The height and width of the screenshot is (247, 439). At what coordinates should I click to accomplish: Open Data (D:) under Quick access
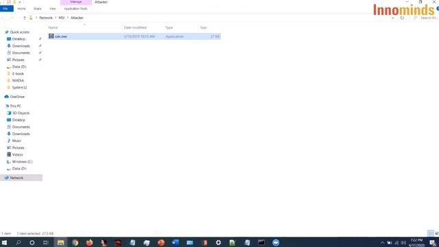(x=19, y=67)
